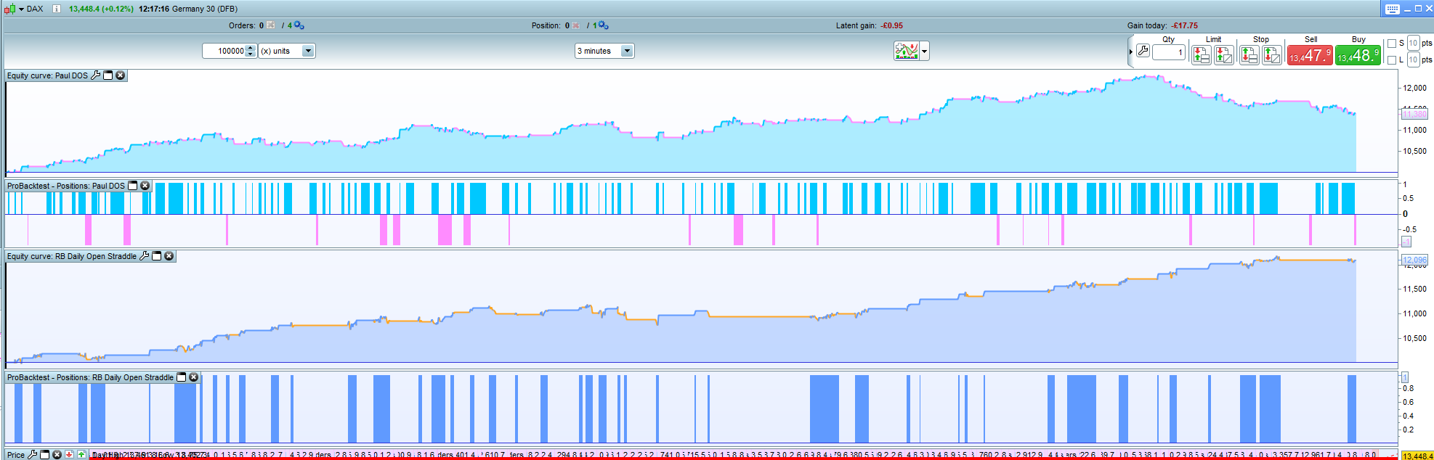Enable the S stop checkbox
The height and width of the screenshot is (460, 1434).
1392,44
